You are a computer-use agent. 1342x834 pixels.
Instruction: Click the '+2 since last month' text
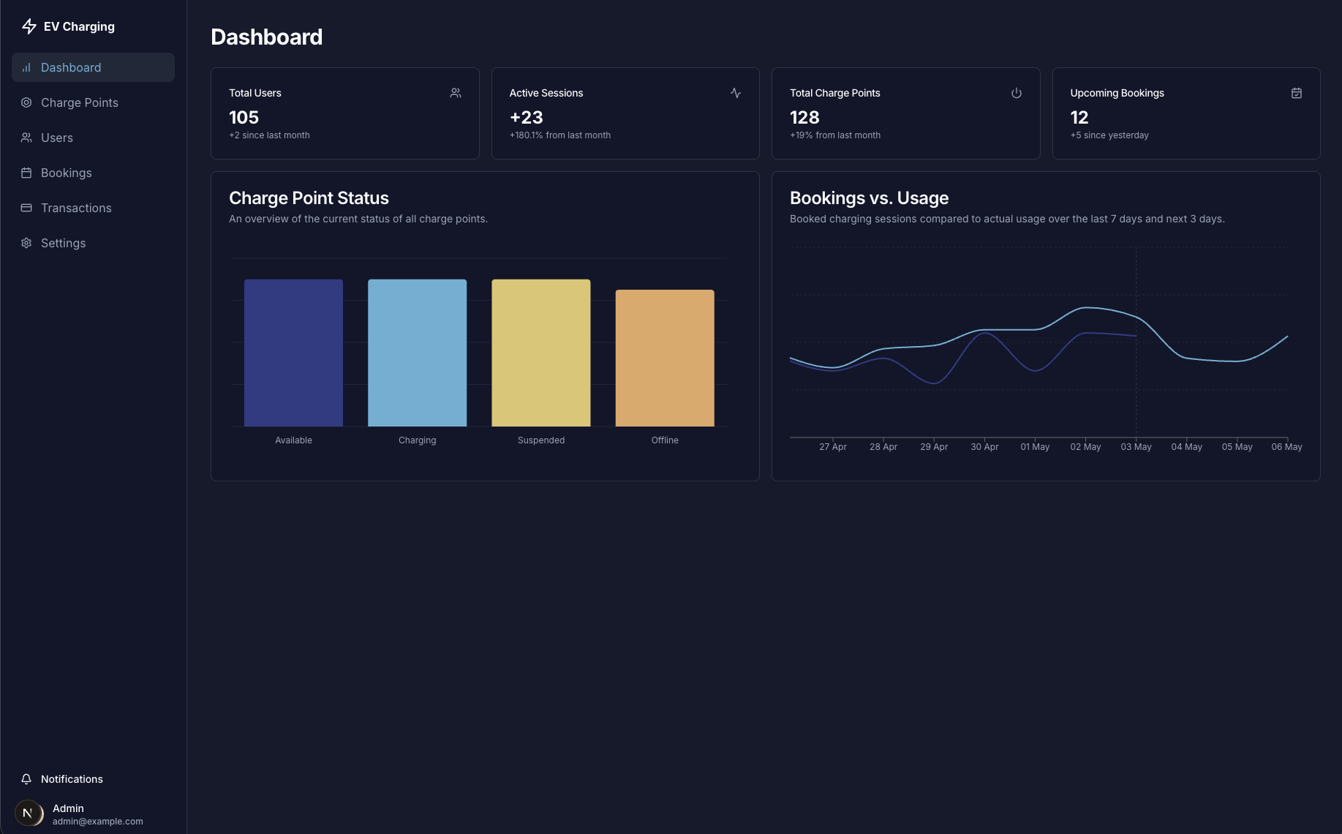[269, 135]
